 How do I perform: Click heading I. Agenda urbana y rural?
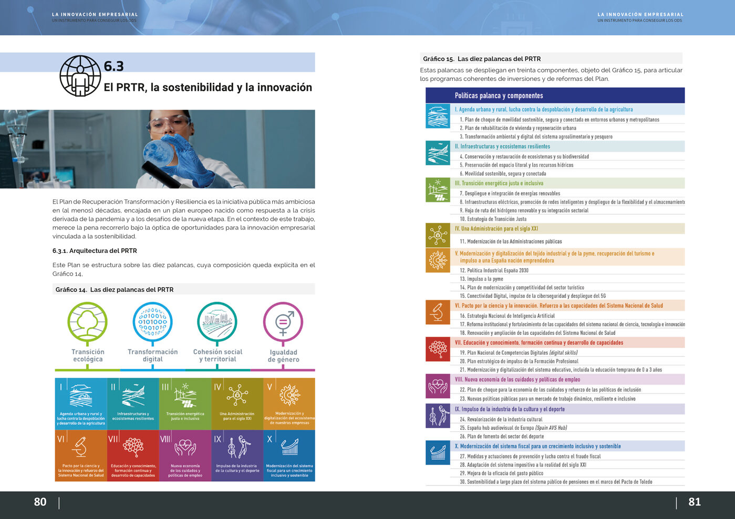[x=543, y=110]
